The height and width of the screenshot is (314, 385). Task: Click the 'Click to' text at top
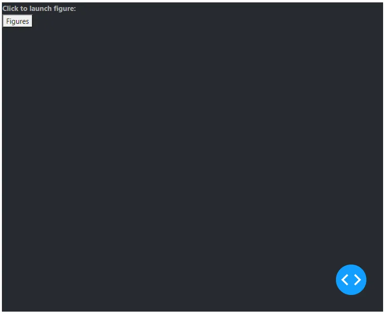tap(15, 9)
